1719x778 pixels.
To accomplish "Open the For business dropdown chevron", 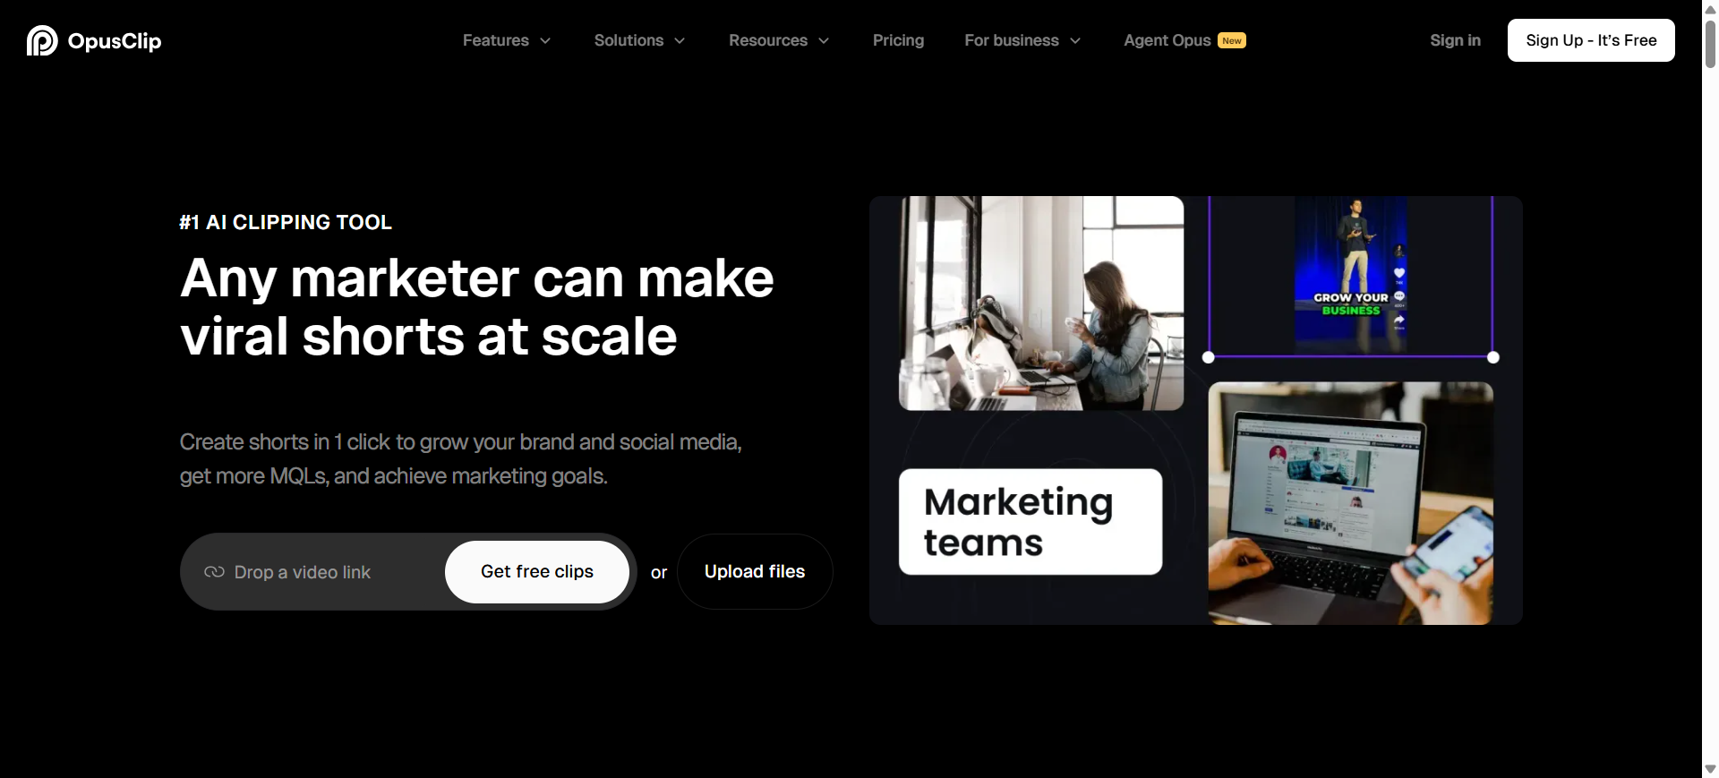I will click(1075, 41).
